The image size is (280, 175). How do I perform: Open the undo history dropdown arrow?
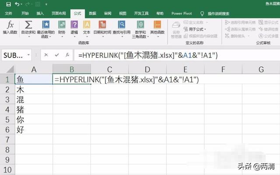21,4
